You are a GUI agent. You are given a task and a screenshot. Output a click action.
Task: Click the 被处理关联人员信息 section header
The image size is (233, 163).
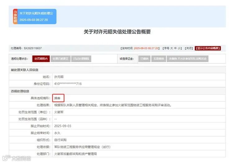pos(25,70)
